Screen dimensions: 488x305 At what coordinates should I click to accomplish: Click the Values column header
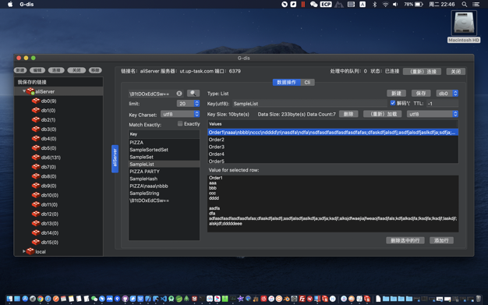click(x=333, y=124)
